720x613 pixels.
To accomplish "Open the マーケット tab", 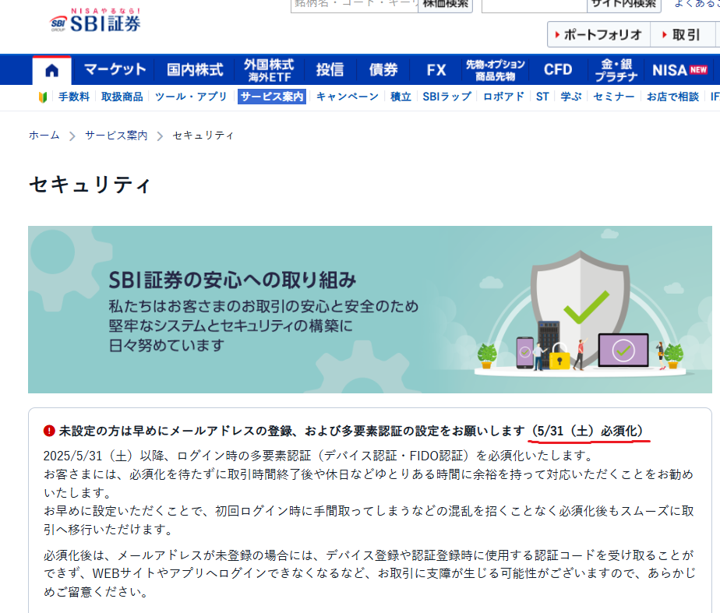I will (115, 70).
